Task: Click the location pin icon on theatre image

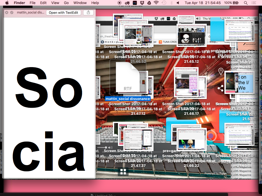Action: coord(221,71)
